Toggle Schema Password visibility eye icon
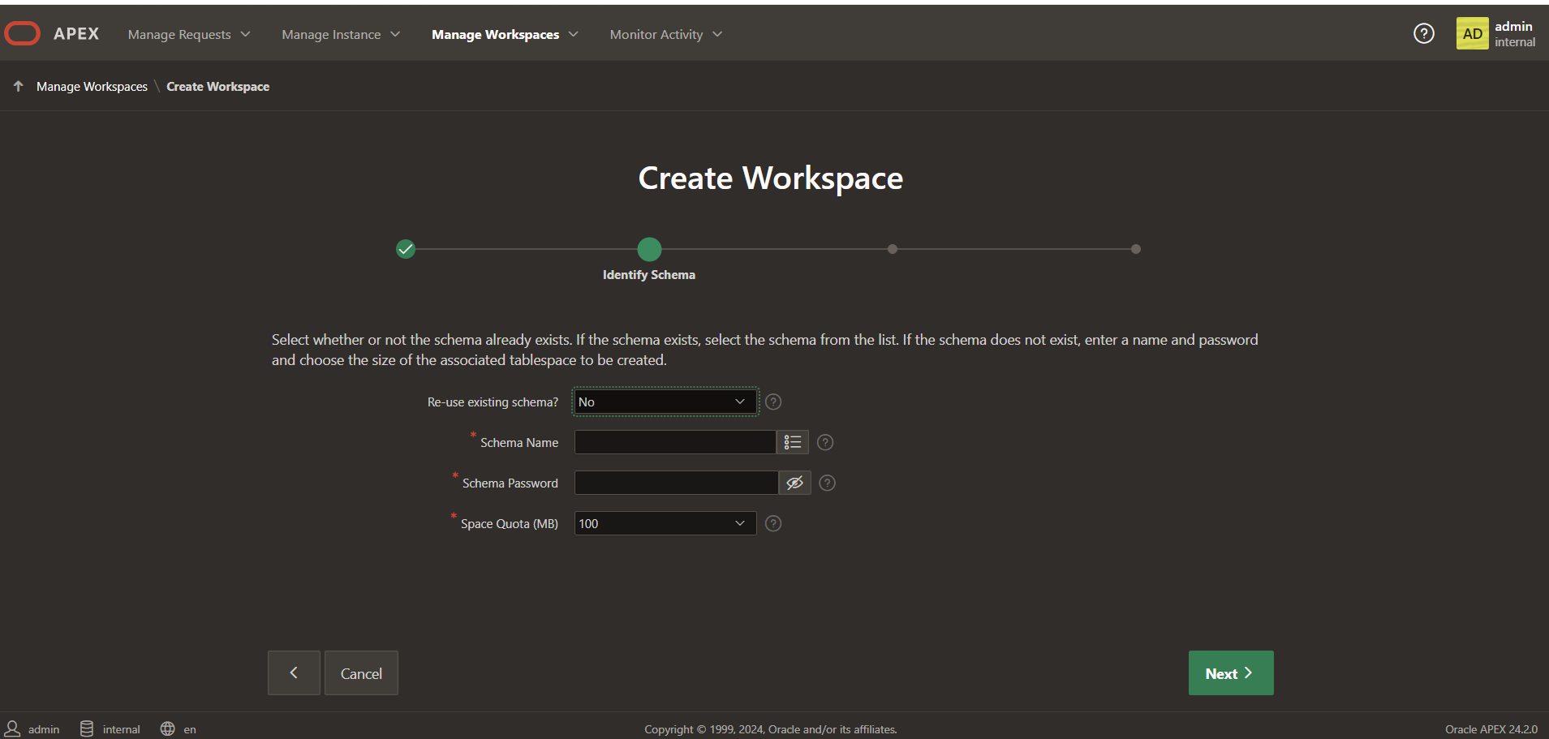This screenshot has height=739, width=1549. point(794,483)
